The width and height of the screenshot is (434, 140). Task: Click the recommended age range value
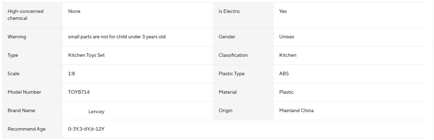86,129
